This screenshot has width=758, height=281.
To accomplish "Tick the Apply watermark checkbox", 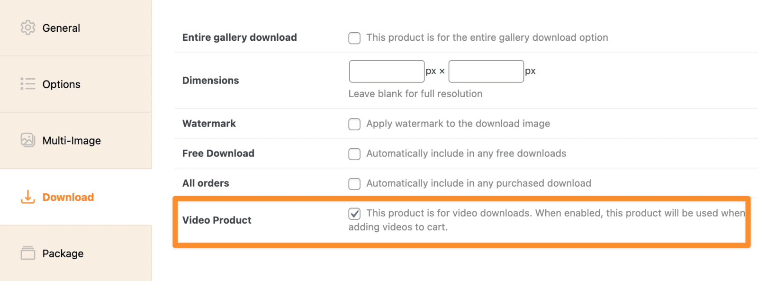I will (x=354, y=124).
